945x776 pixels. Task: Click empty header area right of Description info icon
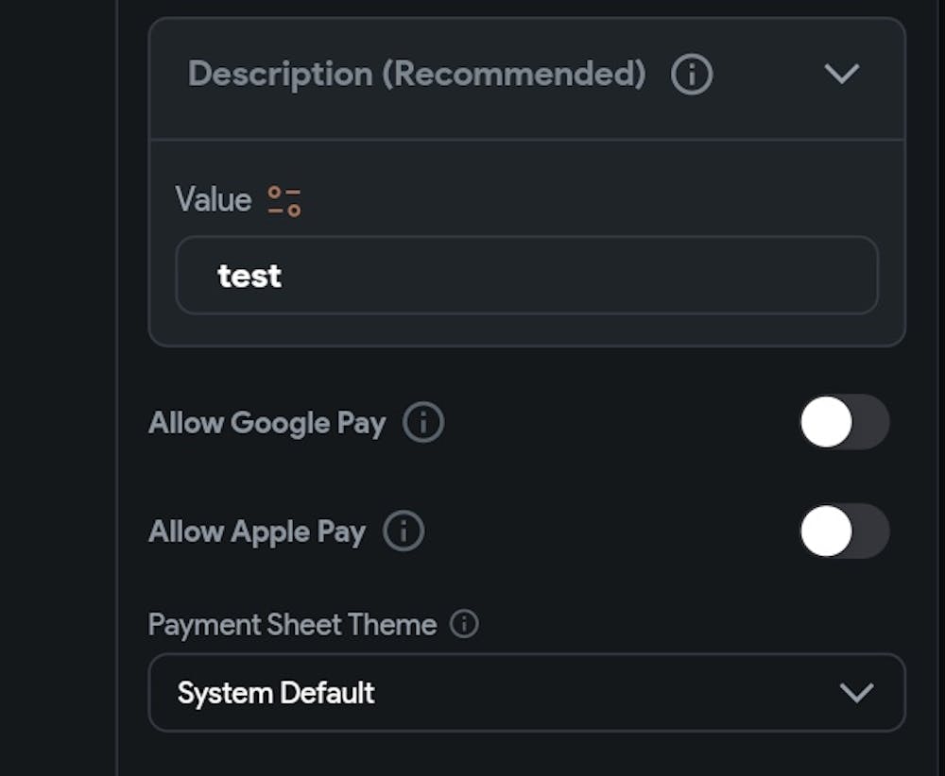tap(765, 74)
